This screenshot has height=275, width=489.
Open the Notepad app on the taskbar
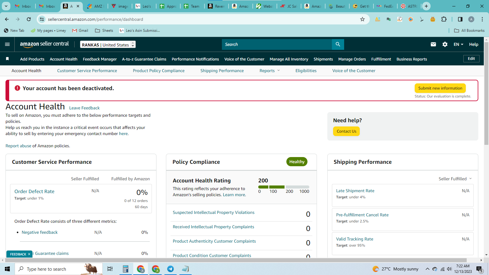pos(186,269)
